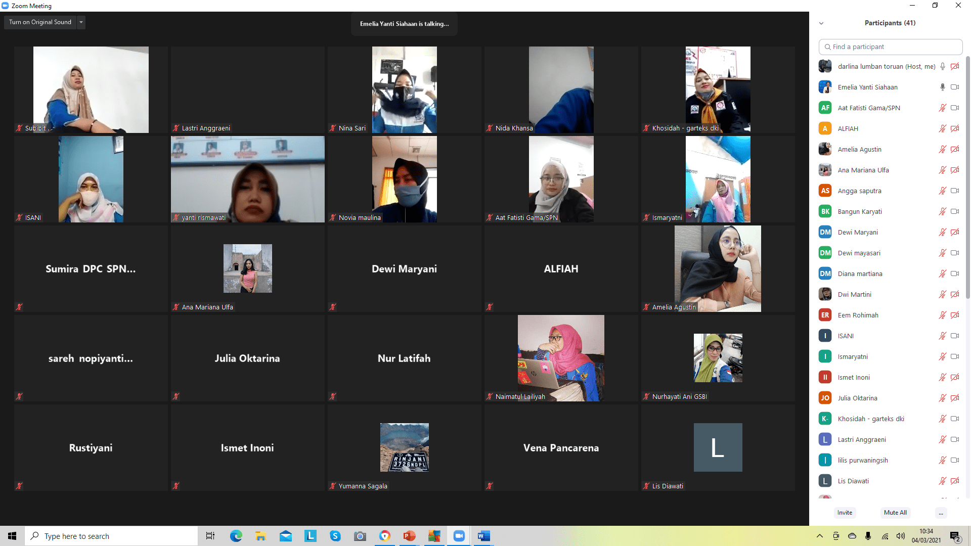Image resolution: width=971 pixels, height=546 pixels.
Task: Click Dwi Martini's disabled camera icon
Action: tap(955, 294)
